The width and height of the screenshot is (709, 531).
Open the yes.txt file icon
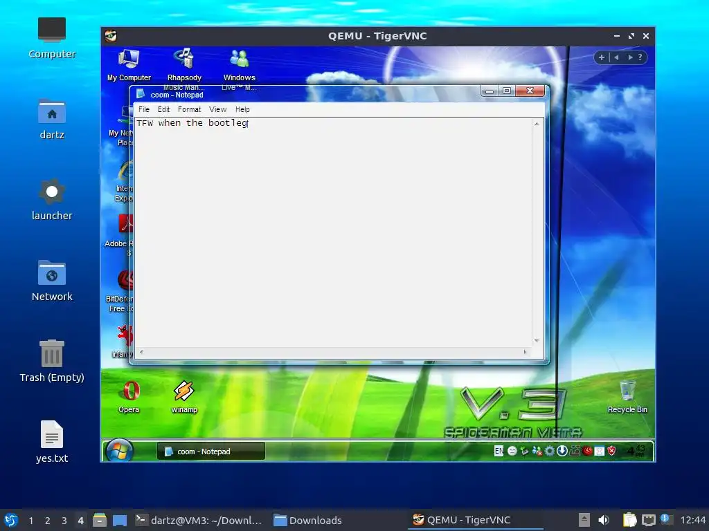click(52, 442)
